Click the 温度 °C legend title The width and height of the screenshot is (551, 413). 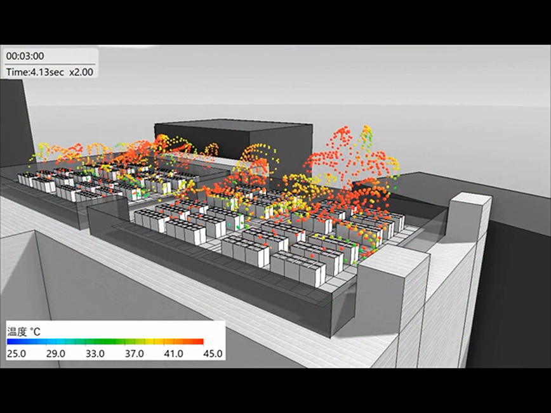(23, 332)
